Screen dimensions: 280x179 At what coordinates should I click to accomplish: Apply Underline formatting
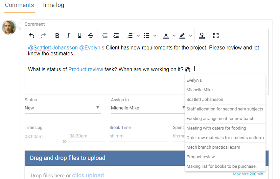click(80, 36)
